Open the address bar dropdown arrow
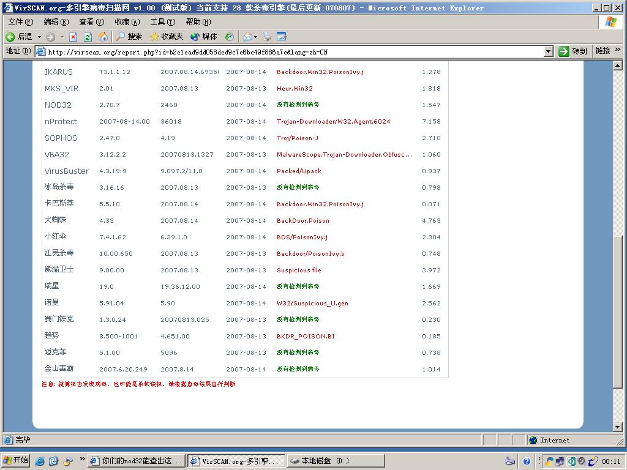 pyautogui.click(x=549, y=51)
